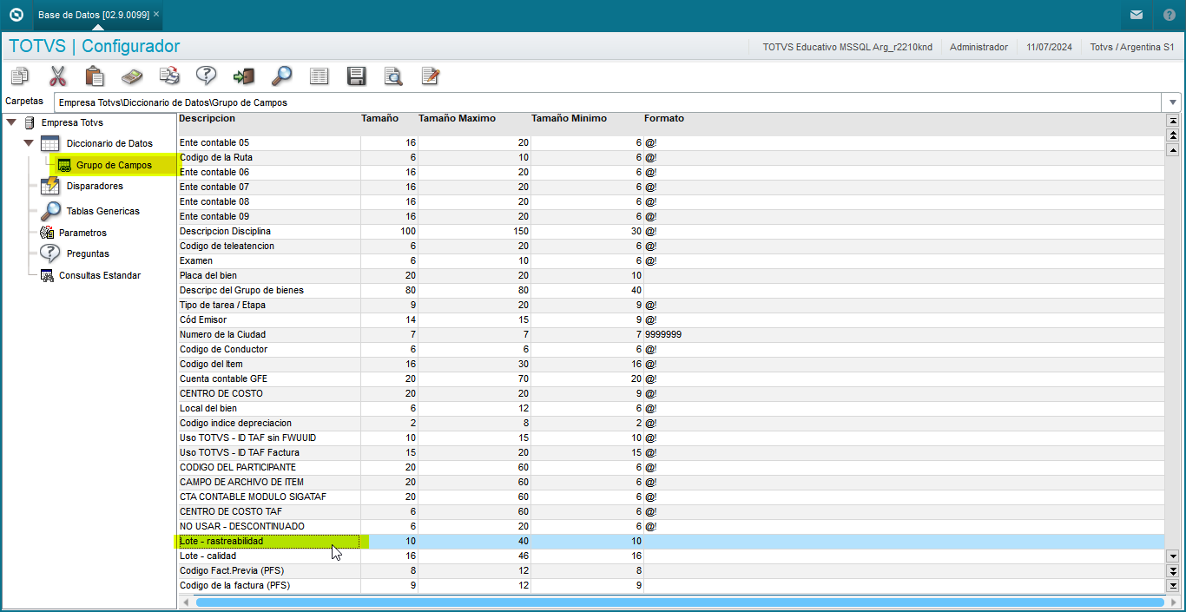
Task: Click the help question icon at top right
Action: [1170, 15]
